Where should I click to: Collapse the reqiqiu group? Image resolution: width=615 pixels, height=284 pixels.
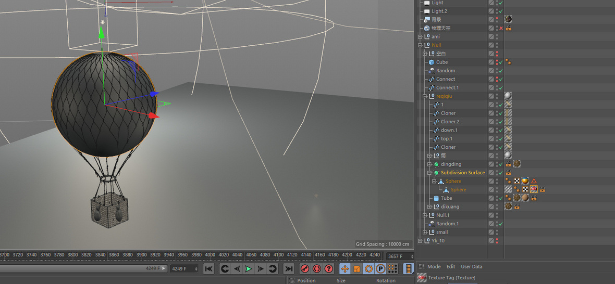[425, 96]
